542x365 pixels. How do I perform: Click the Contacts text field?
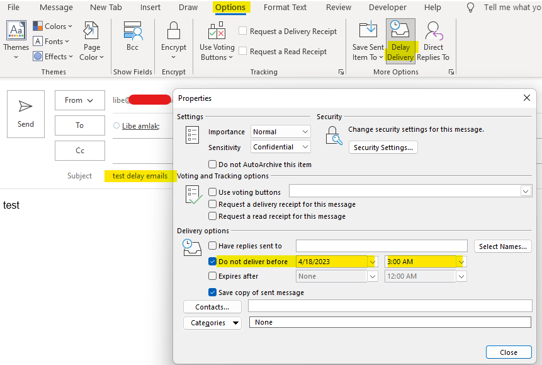coord(390,306)
